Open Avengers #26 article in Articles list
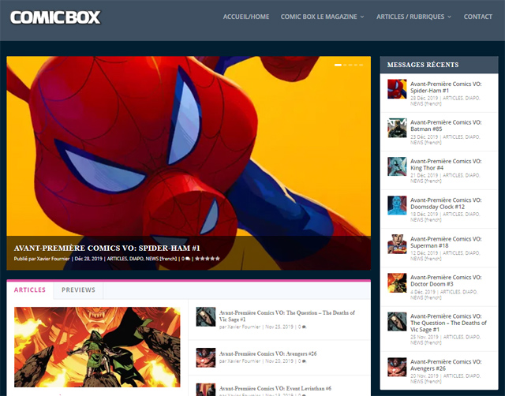This screenshot has width=505, height=396. [x=268, y=353]
